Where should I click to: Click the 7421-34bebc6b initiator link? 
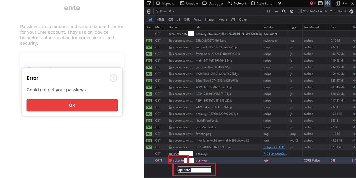tap(275, 154)
